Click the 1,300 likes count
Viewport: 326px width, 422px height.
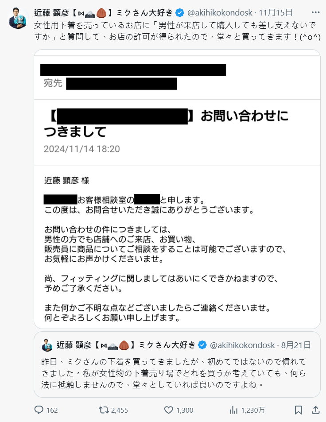[x=185, y=410]
